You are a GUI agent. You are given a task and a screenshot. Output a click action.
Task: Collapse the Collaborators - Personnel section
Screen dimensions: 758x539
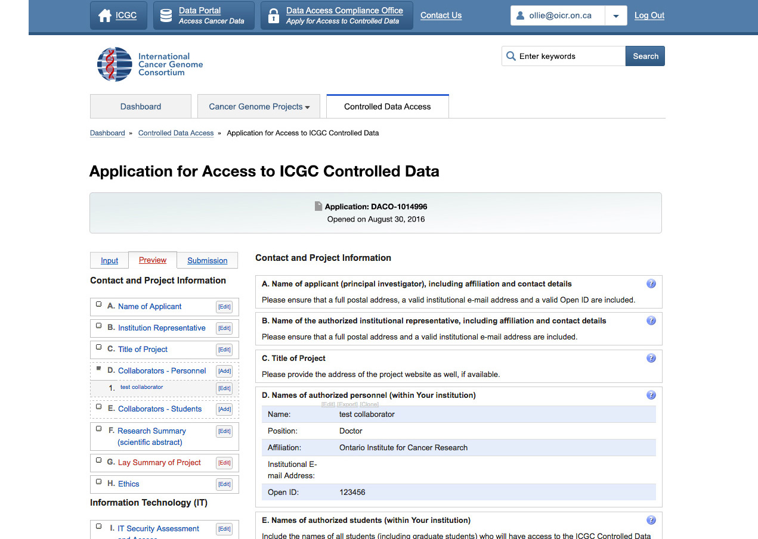[x=99, y=369]
